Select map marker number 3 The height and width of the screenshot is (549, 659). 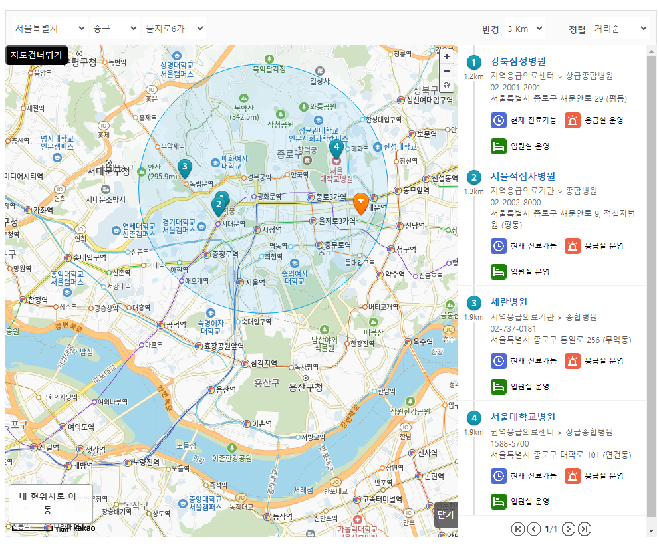184,168
